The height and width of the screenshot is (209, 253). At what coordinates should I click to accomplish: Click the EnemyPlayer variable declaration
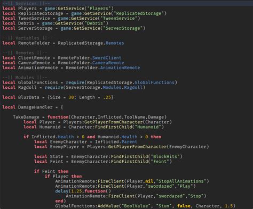tap(65, 147)
